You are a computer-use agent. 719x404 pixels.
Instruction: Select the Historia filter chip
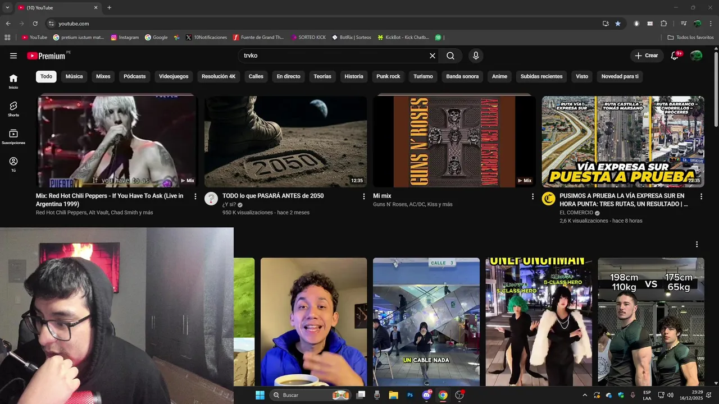(354, 76)
